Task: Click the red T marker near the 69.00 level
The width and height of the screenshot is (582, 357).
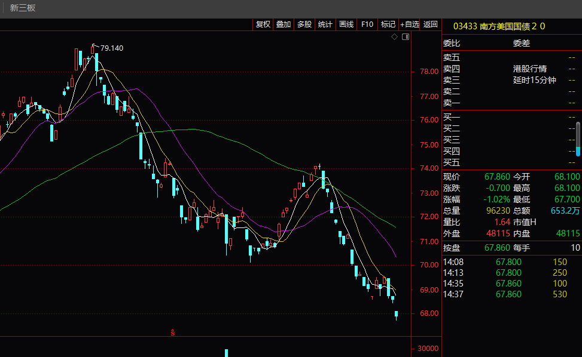Action: tap(372, 297)
